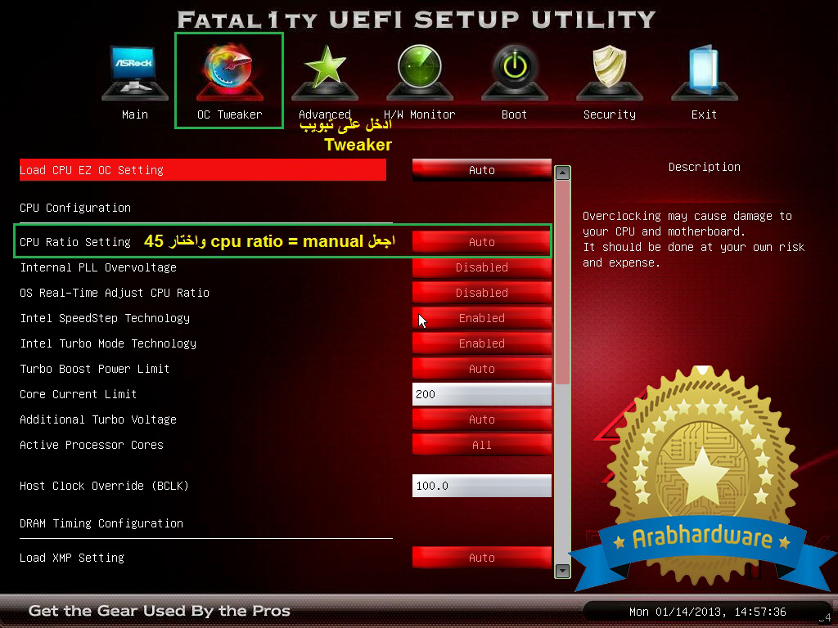Open CPU Ratio Setting Auto dropdown
This screenshot has width=838, height=628.
481,242
